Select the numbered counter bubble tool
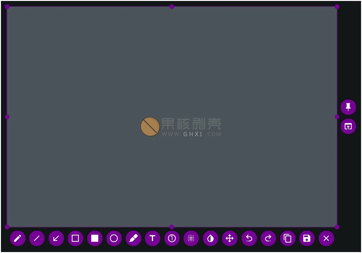Screen dimensions: 362x253 click(172, 239)
